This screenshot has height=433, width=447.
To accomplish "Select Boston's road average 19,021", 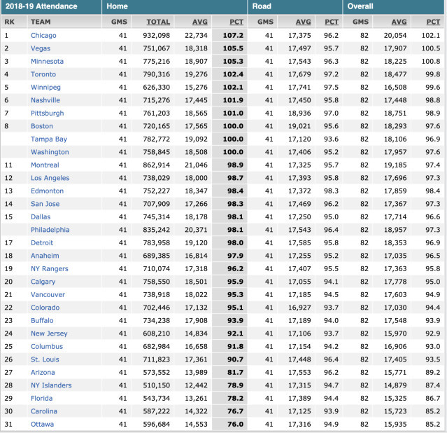I will [299, 126].
